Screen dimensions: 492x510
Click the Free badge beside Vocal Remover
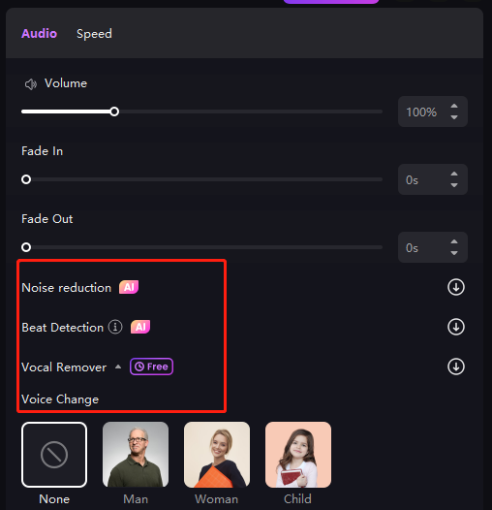(x=151, y=367)
